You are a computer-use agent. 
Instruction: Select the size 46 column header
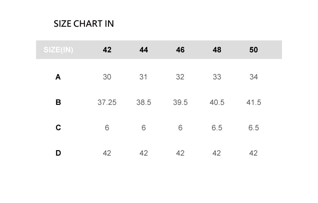[x=180, y=50]
